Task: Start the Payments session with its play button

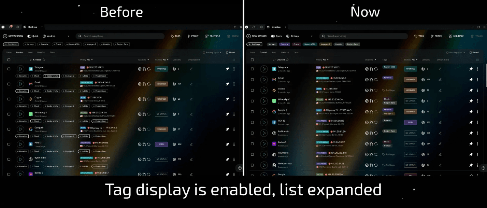Action: [x=264, y=154]
